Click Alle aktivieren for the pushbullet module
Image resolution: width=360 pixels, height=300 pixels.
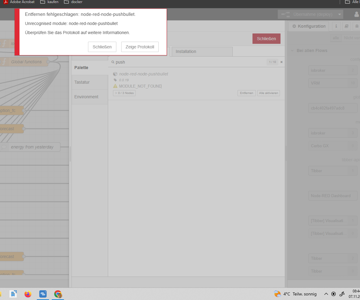click(x=268, y=93)
